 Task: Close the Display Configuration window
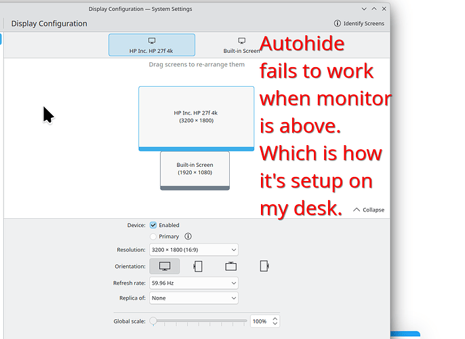[384, 9]
